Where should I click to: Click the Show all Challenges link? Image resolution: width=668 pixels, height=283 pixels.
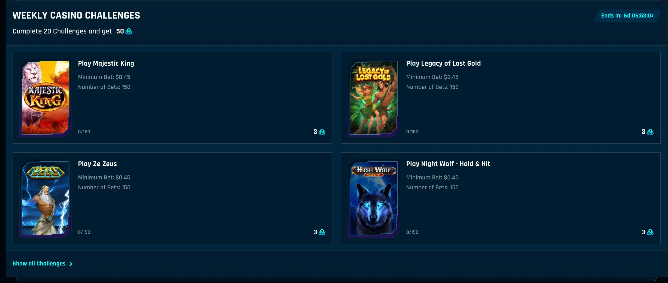tap(43, 264)
